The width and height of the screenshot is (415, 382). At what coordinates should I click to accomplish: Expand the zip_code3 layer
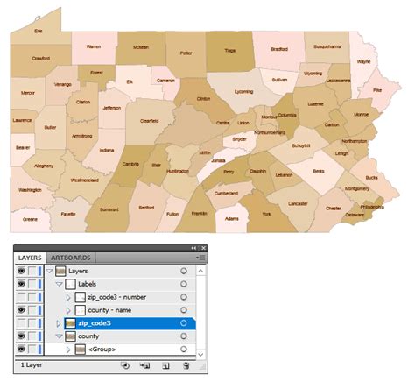coord(59,323)
